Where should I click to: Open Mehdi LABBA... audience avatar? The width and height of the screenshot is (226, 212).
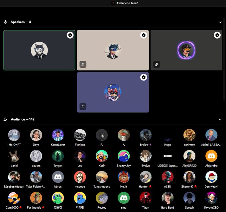point(211,135)
